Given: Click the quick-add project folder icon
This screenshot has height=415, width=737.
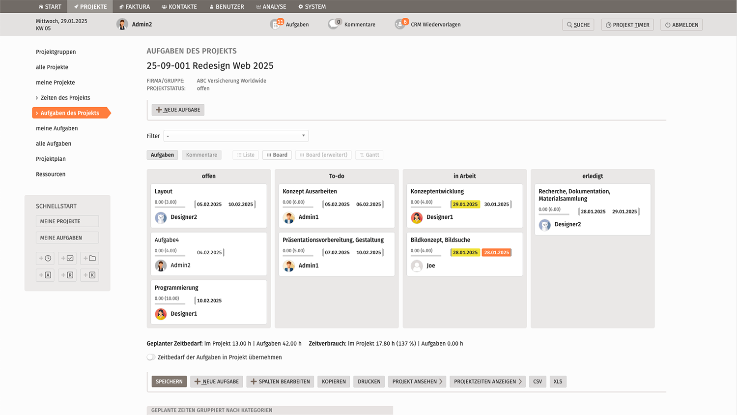Looking at the screenshot, I should coord(90,258).
